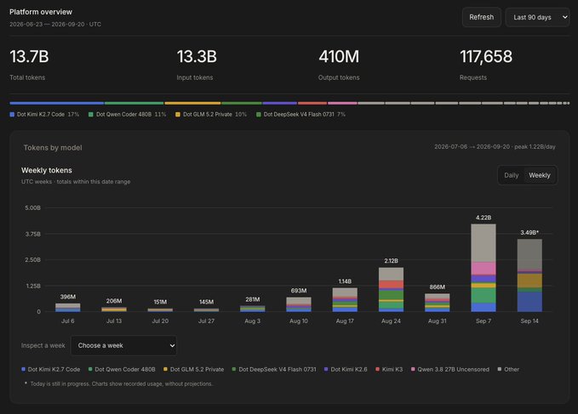
Task: Click the Other gray legend swatch
Action: (500, 369)
